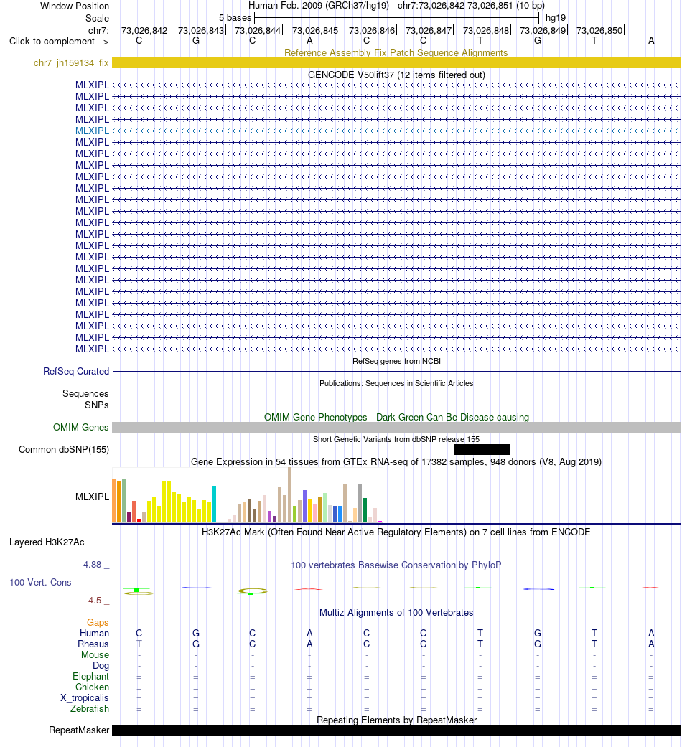Select the SNPs track label

click(97, 405)
